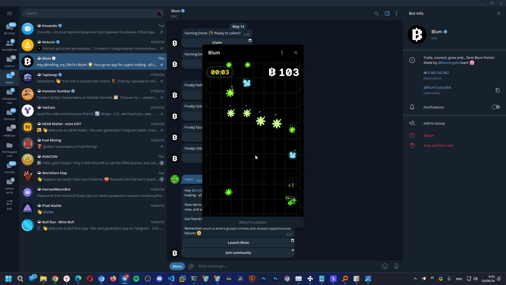
Task: Open the bot Menu button
Action: (177, 266)
